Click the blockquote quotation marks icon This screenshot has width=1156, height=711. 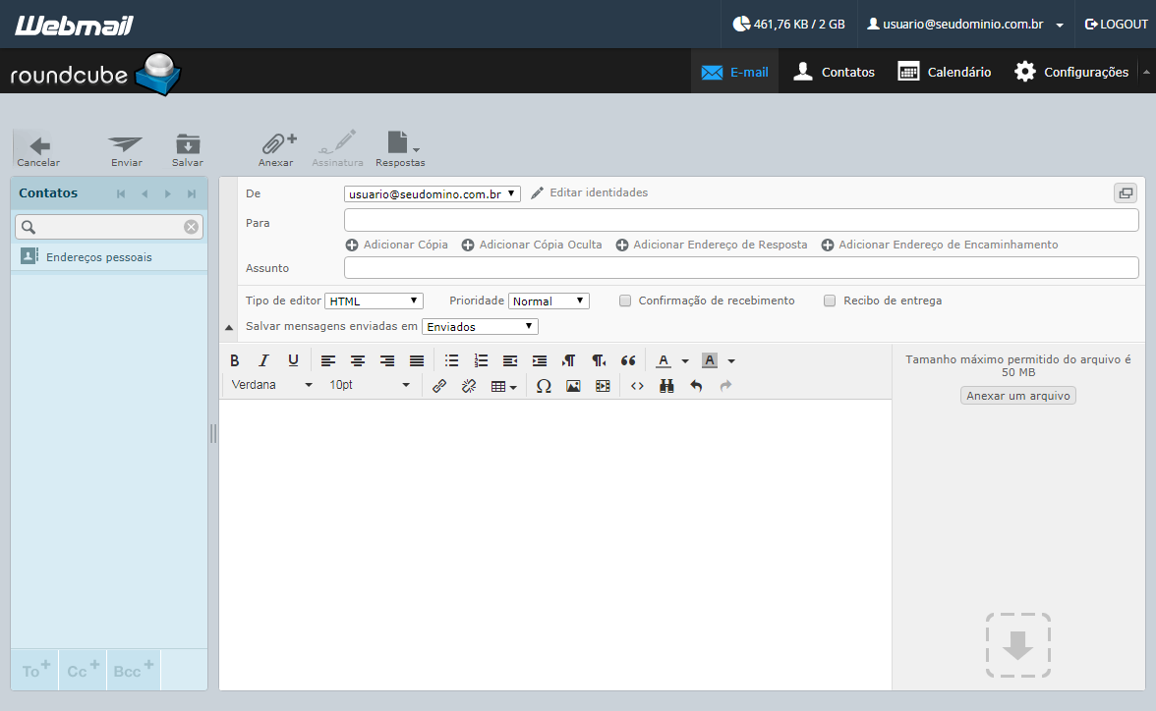tap(628, 360)
